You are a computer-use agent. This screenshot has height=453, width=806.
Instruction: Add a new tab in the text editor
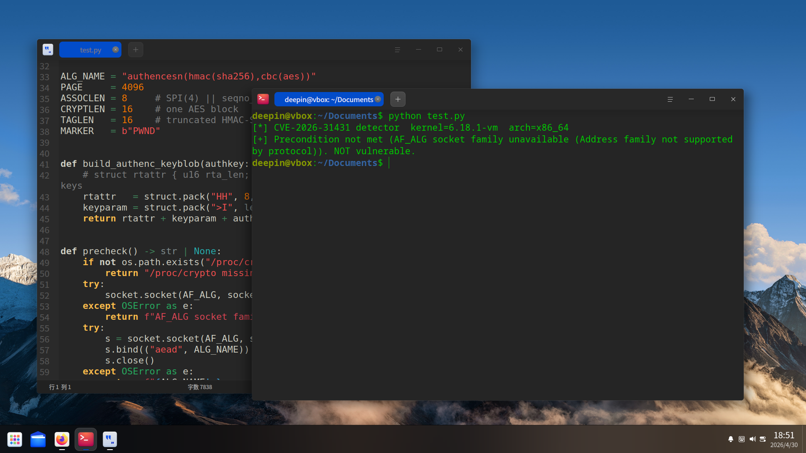click(135, 50)
